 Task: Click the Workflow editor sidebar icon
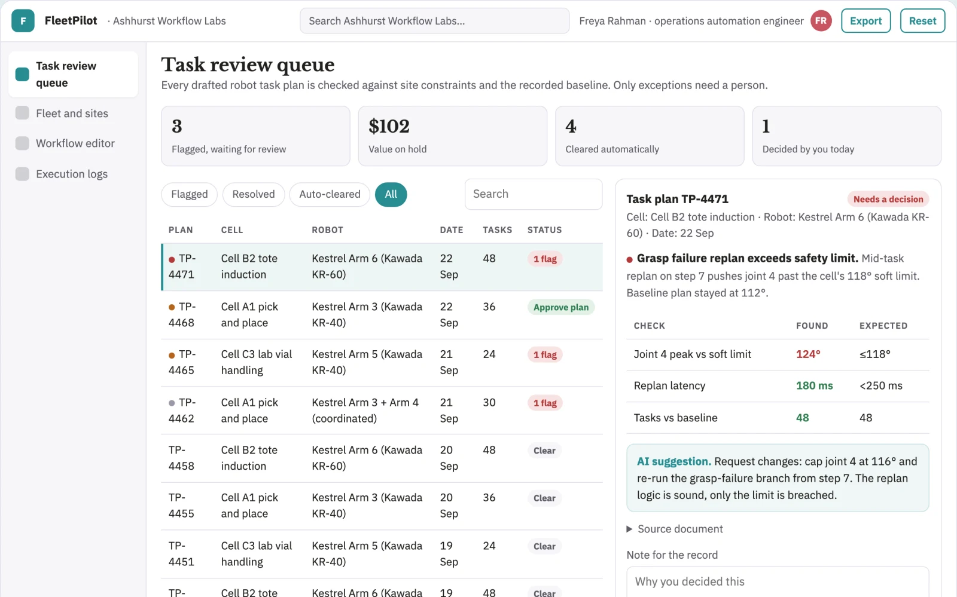(x=22, y=143)
